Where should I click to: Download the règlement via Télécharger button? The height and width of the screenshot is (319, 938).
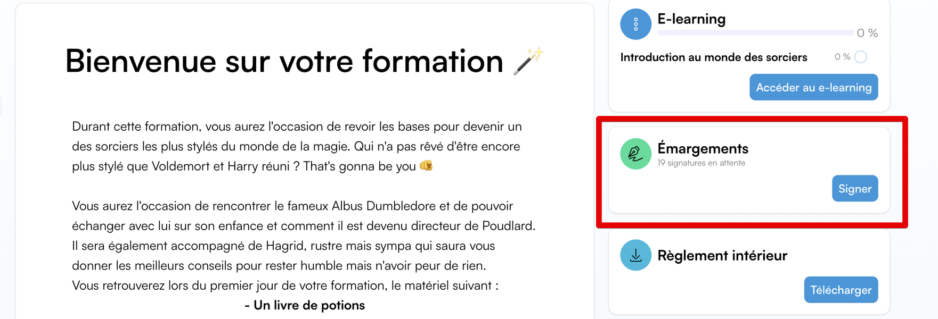(x=841, y=290)
